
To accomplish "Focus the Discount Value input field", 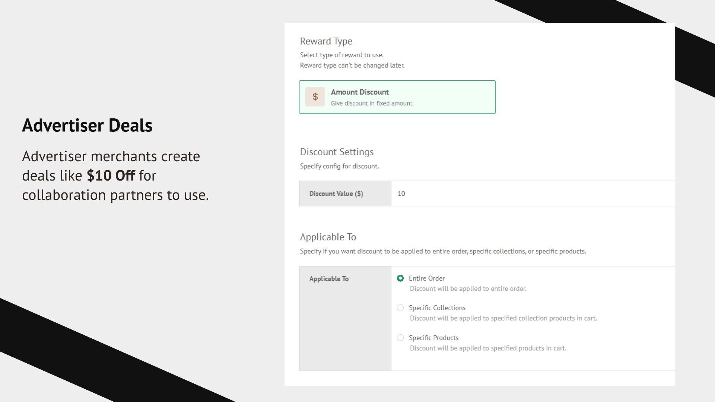I will tap(533, 194).
